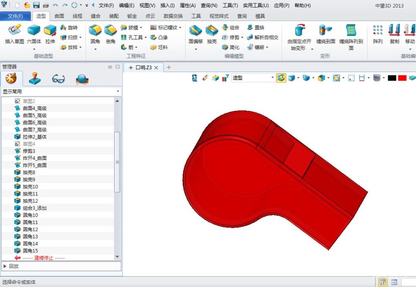Viewport: 416px width, 287px height.
Task: Click the 阵列 (Pattern) tool
Action: pyautogui.click(x=378, y=34)
